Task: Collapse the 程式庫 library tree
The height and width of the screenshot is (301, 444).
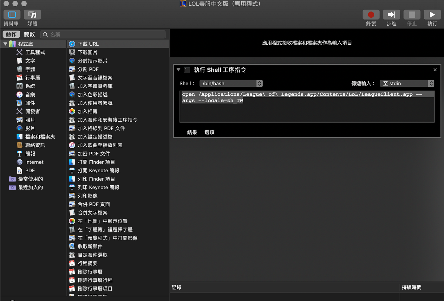Action: coord(5,44)
